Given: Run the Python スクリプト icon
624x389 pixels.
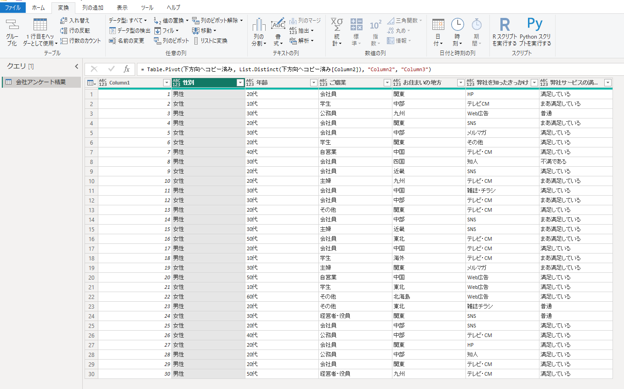Looking at the screenshot, I should 535,25.
